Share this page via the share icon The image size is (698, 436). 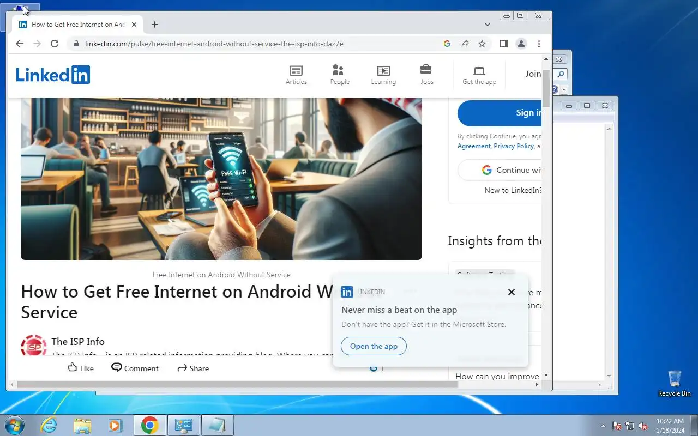click(465, 44)
